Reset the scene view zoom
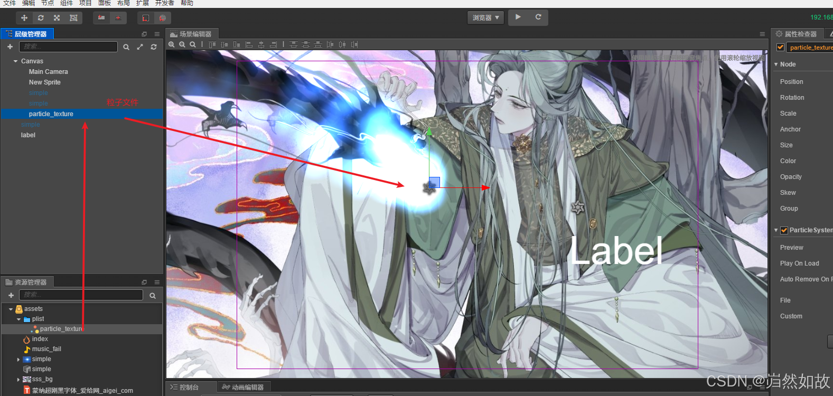This screenshot has width=833, height=396. click(x=193, y=45)
